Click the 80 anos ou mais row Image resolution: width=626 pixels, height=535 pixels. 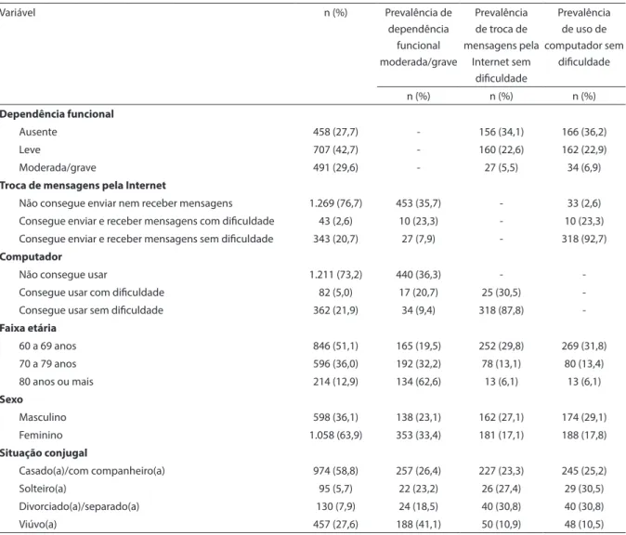tap(313, 382)
